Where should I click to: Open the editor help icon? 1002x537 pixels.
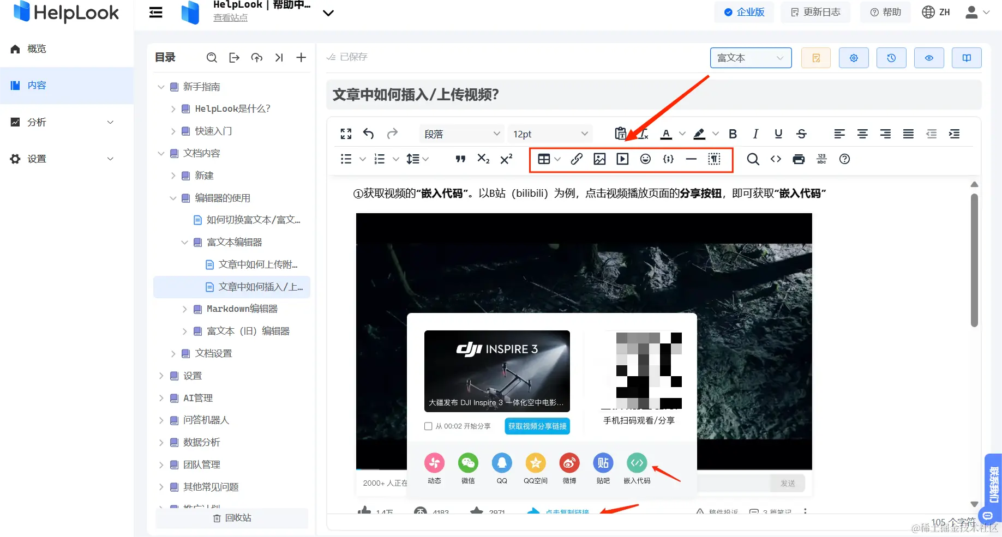point(844,159)
